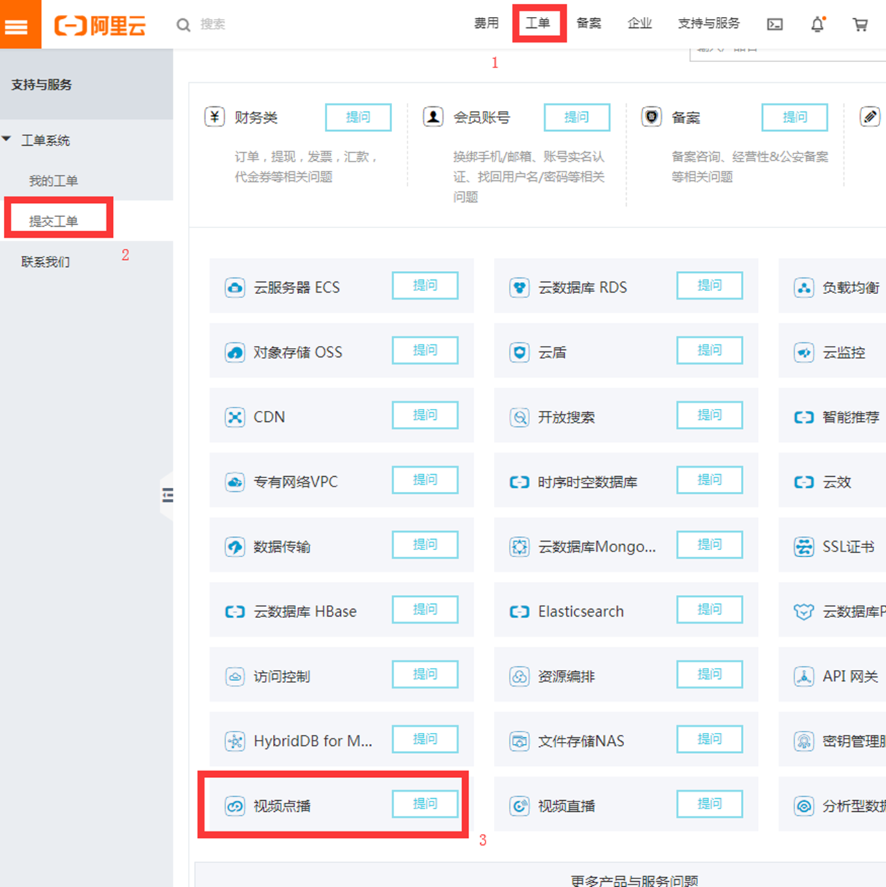886x887 pixels.
Task: Click the 财务类 yen icon
Action: pos(215,117)
